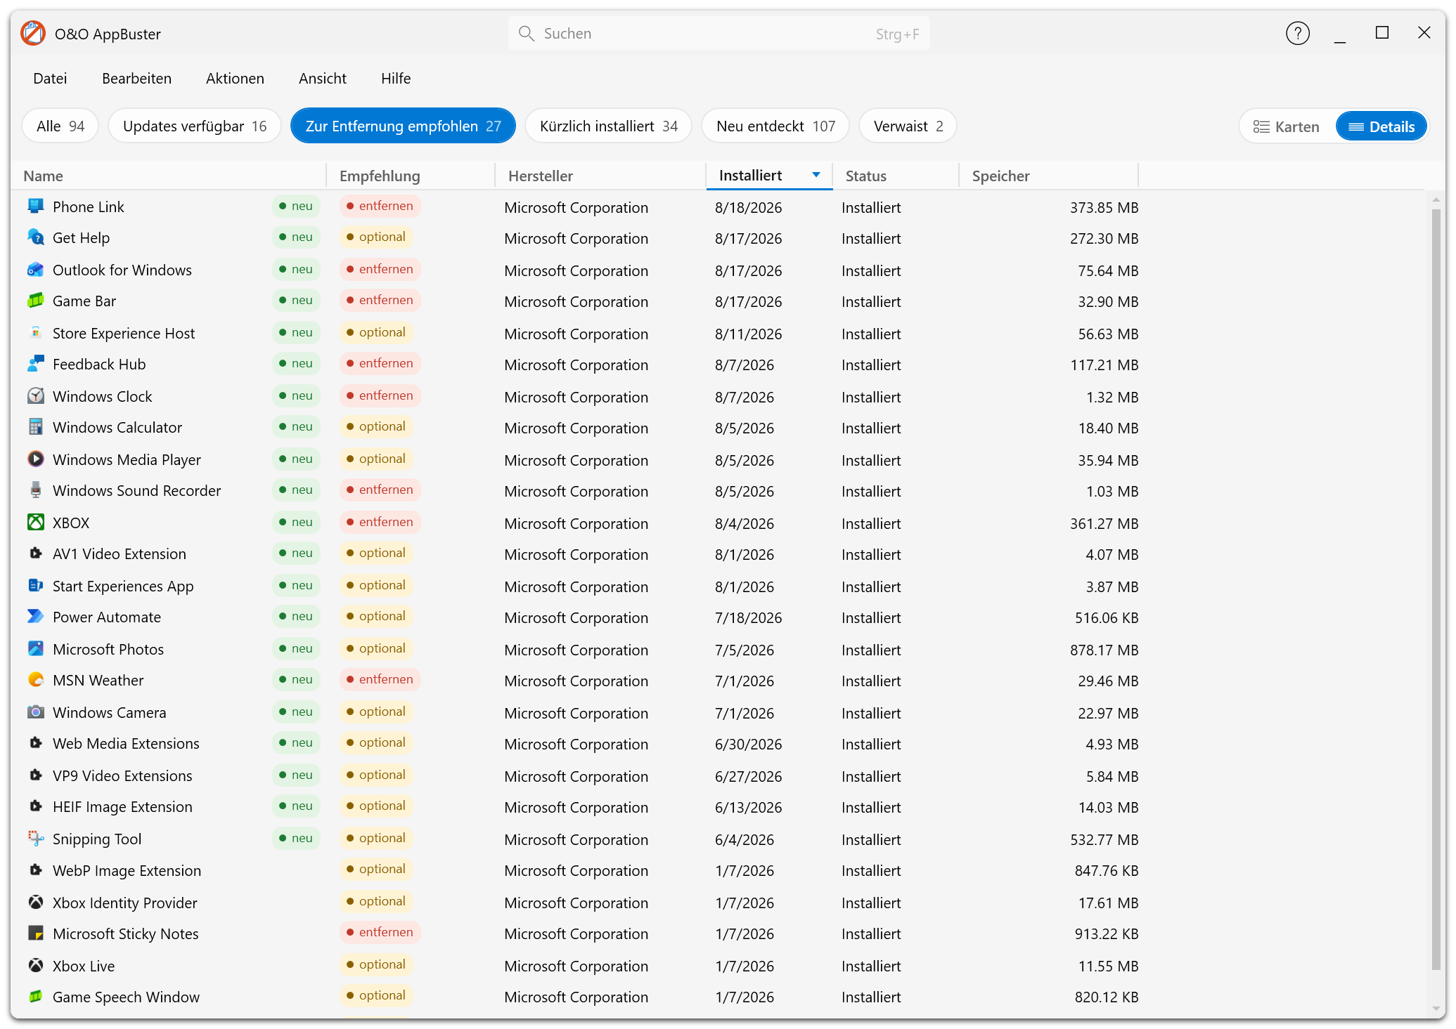Viewport: 1456px width, 1029px height.
Task: Click the Xbox Live icon
Action: click(x=36, y=965)
